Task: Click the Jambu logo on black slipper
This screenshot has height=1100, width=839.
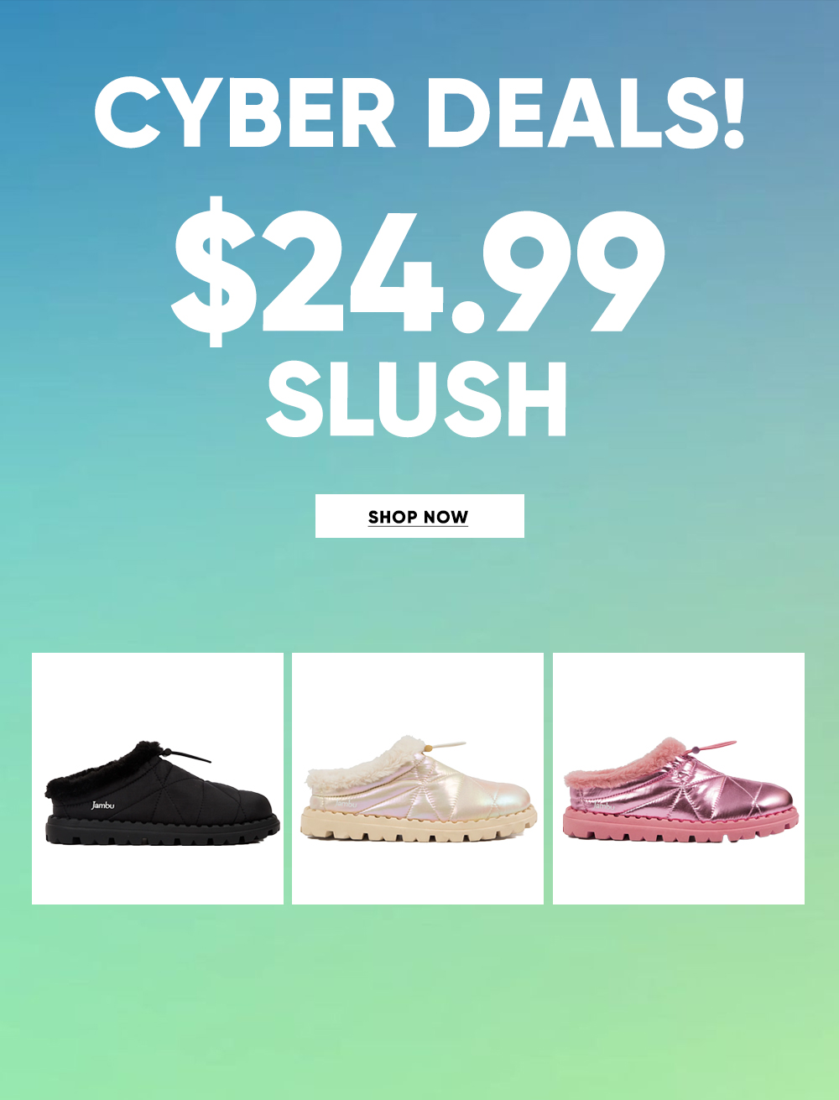Action: click(103, 805)
